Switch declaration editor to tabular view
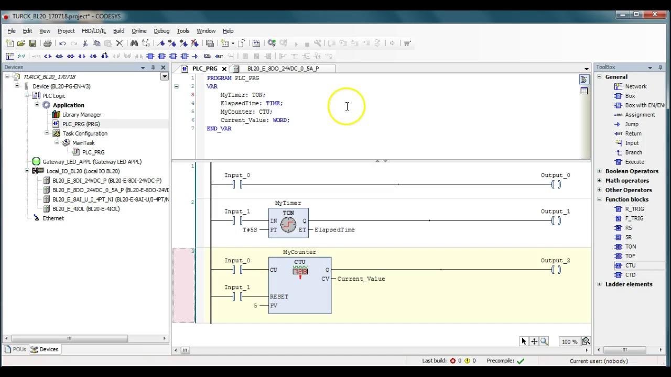671x377 pixels. coord(584,91)
